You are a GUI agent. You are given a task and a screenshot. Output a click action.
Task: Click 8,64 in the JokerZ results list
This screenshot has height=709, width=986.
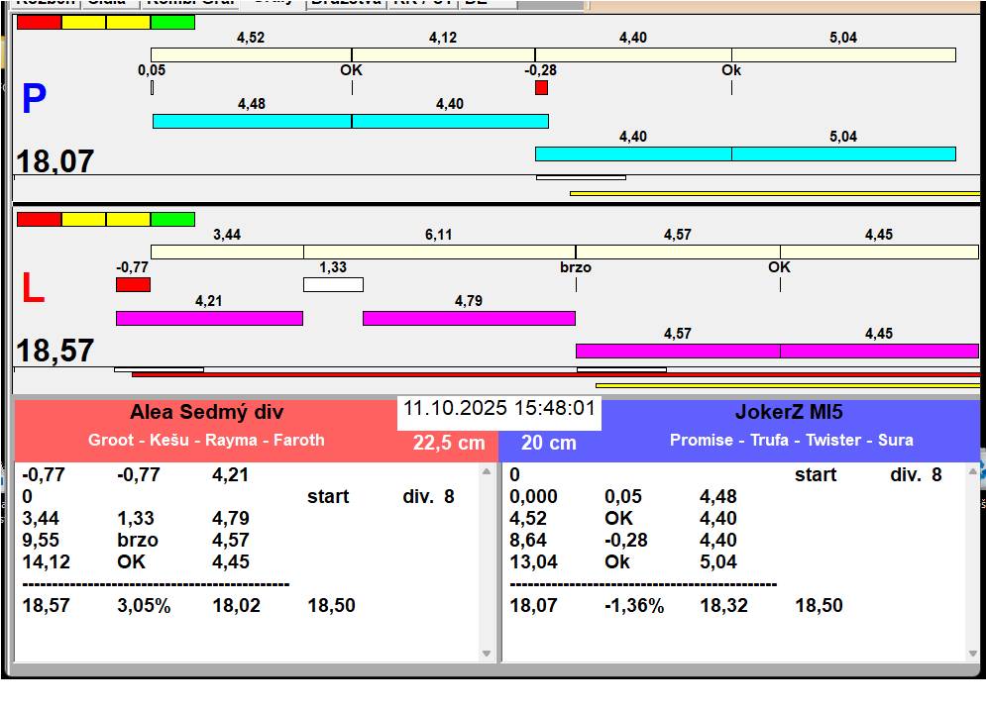[528, 541]
